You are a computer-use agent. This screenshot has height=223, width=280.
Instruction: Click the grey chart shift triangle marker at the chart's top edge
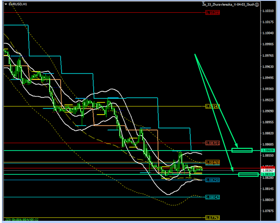click(203, 2)
